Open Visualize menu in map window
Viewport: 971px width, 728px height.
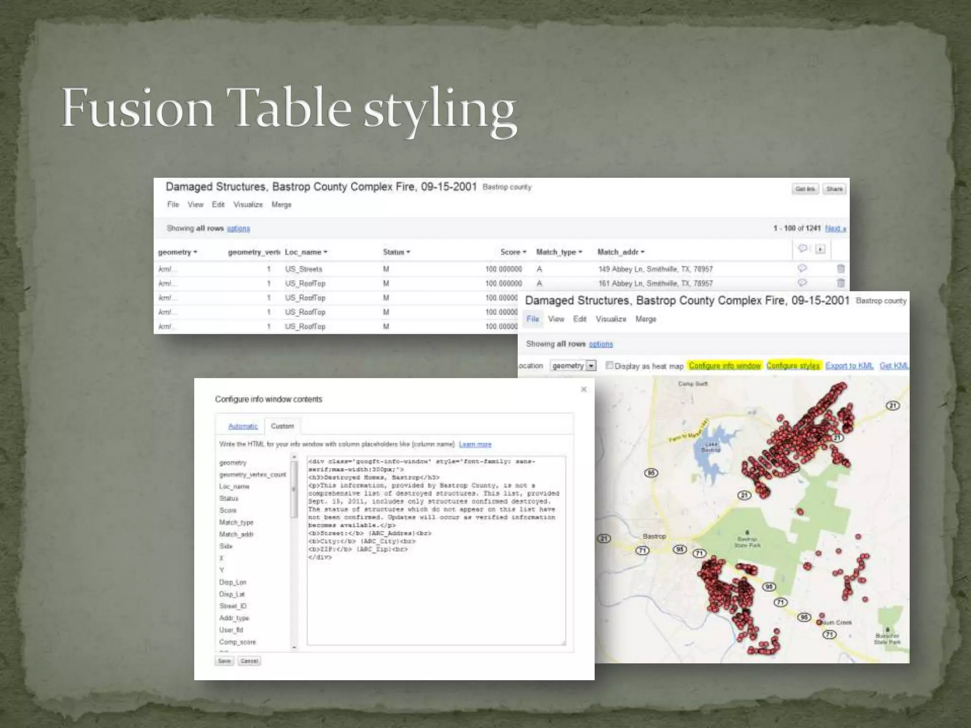pyautogui.click(x=611, y=319)
